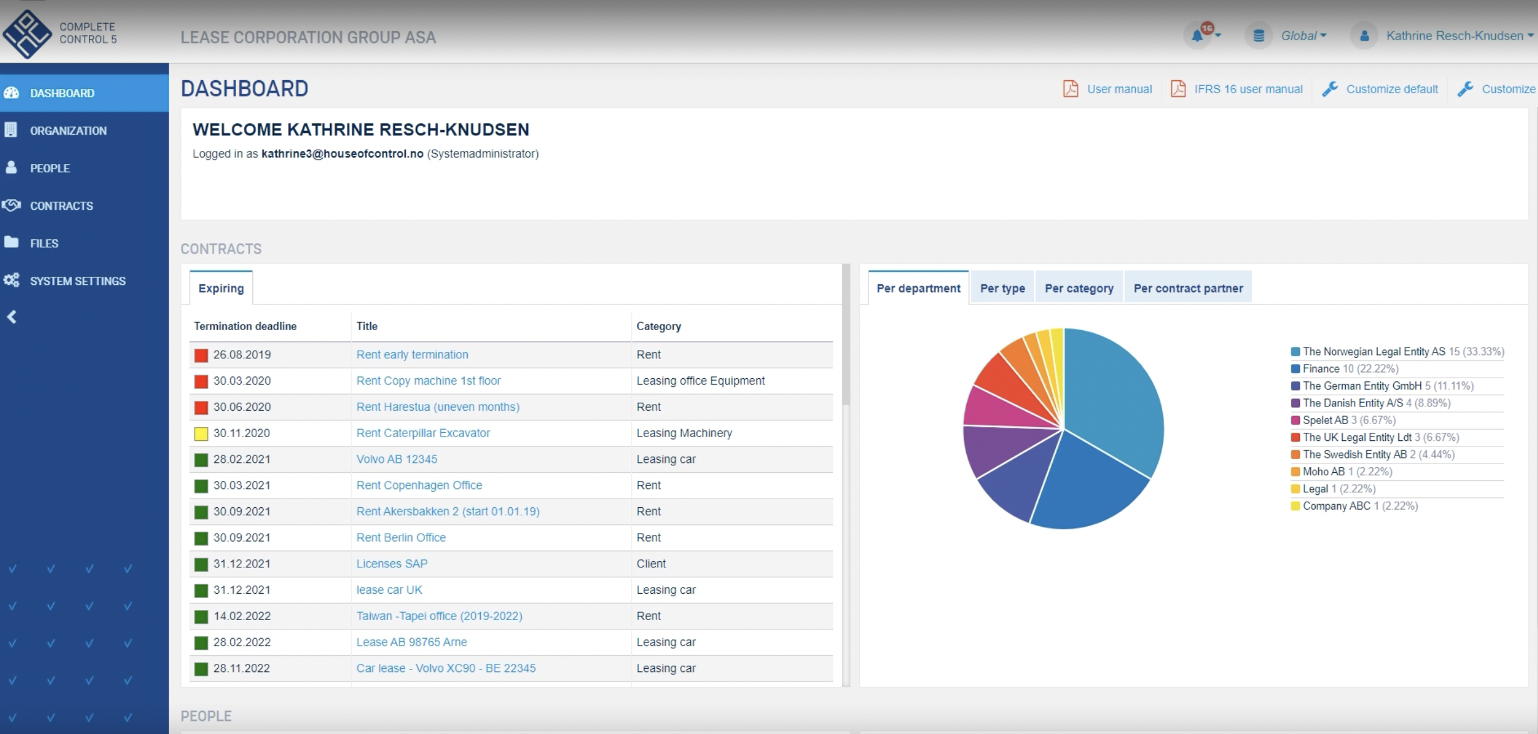Click the System Settings gears icon
1538x734 pixels.
coord(11,280)
